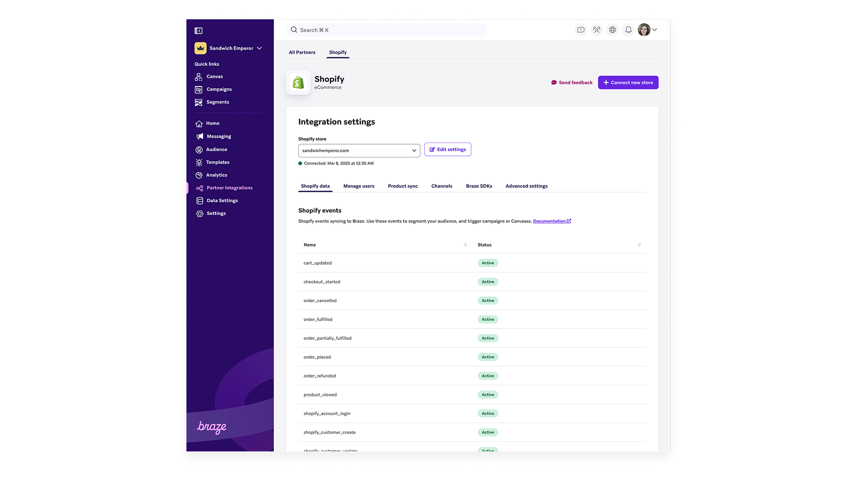Open the community people icon in header

click(597, 30)
